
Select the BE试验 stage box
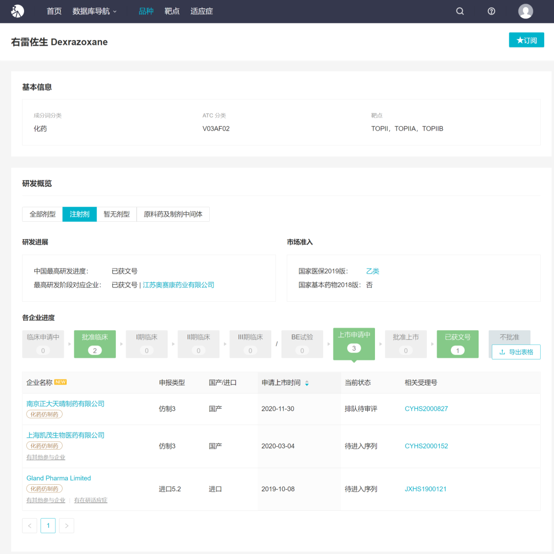302,344
